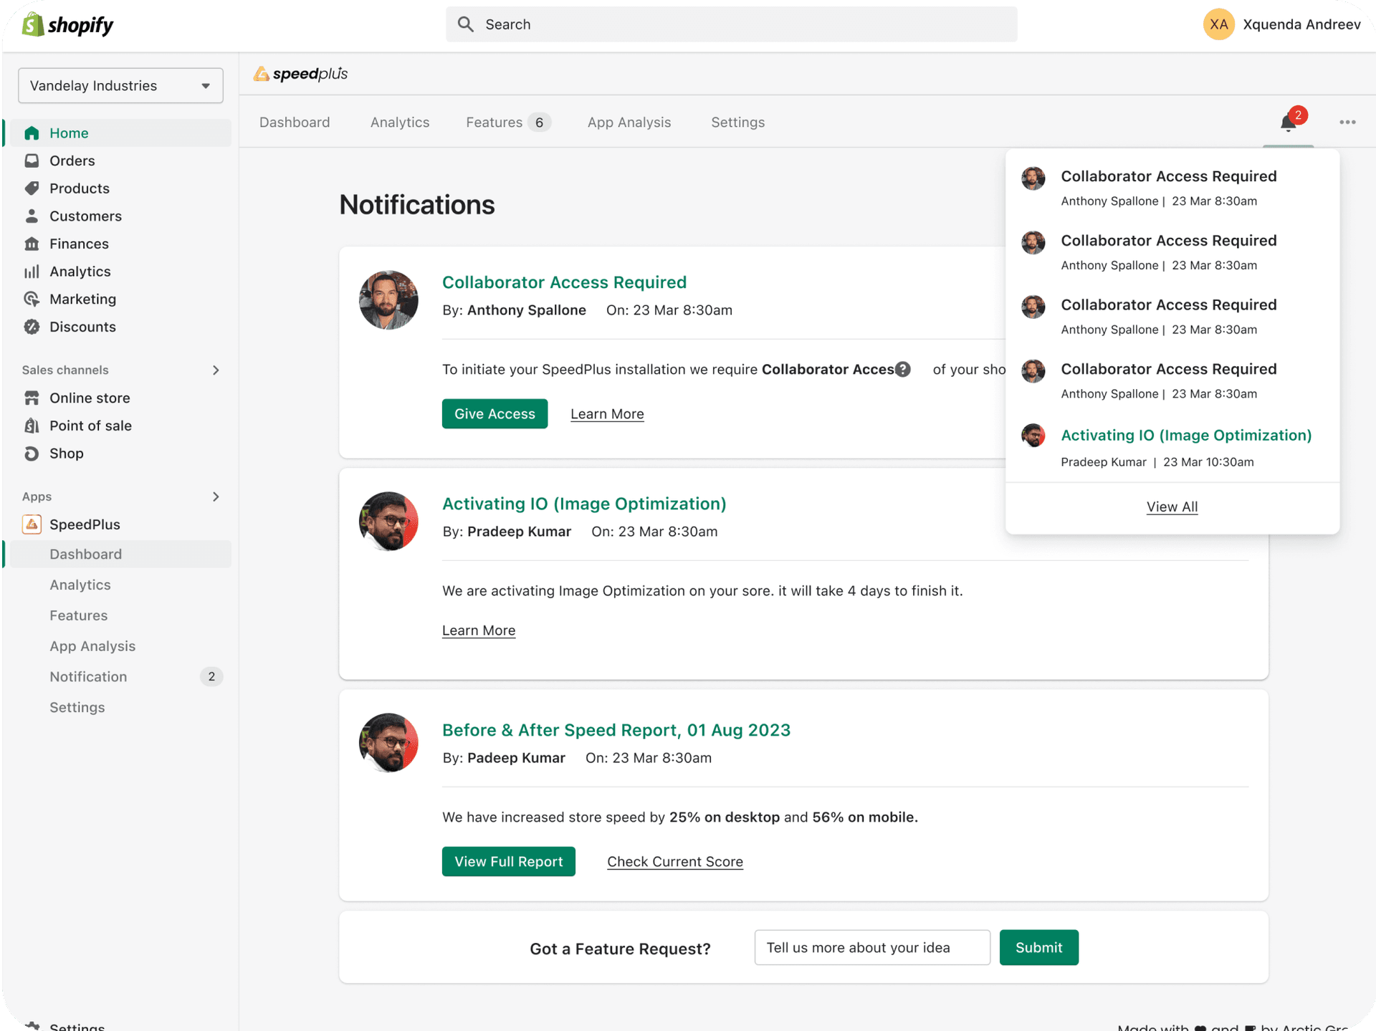Click the Xquenda Andreev account name
This screenshot has height=1031, width=1376.
tap(1301, 24)
